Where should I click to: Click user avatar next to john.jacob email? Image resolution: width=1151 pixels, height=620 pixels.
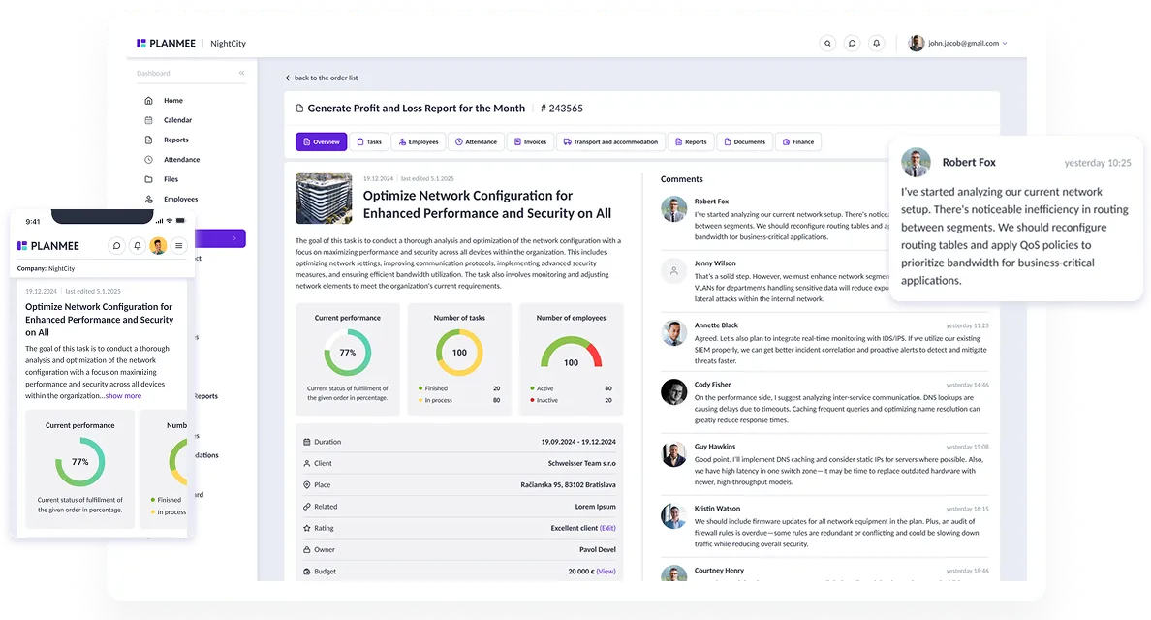coord(917,44)
